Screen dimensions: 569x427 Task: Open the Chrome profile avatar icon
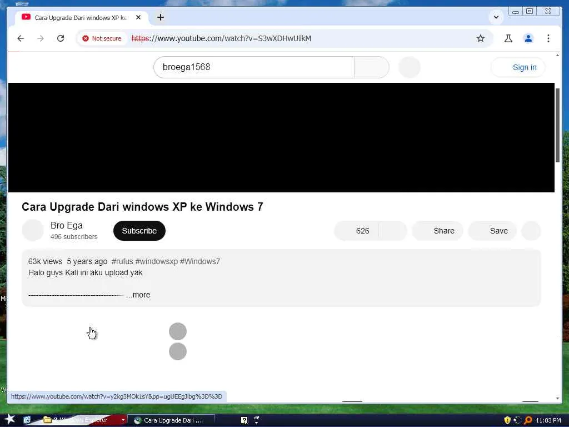point(528,38)
